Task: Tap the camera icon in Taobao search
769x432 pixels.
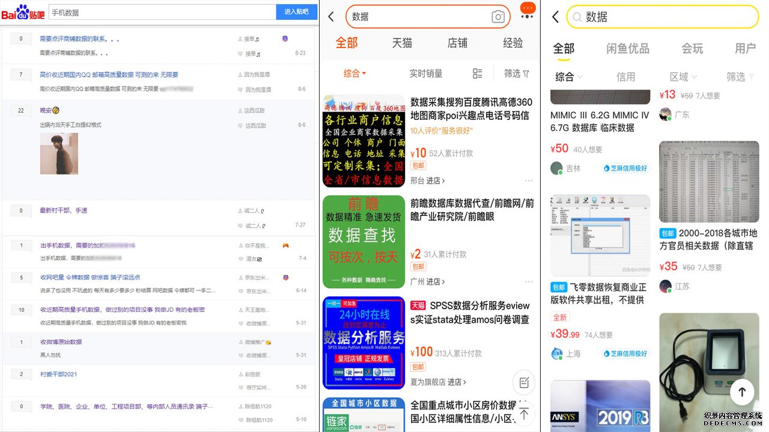Action: (497, 17)
